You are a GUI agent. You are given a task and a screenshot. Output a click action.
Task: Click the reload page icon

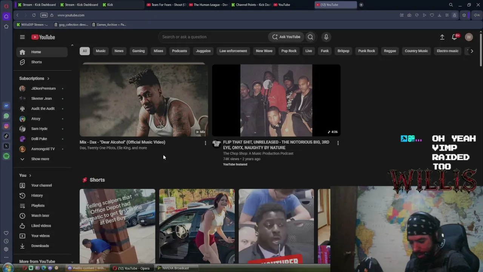point(34,15)
